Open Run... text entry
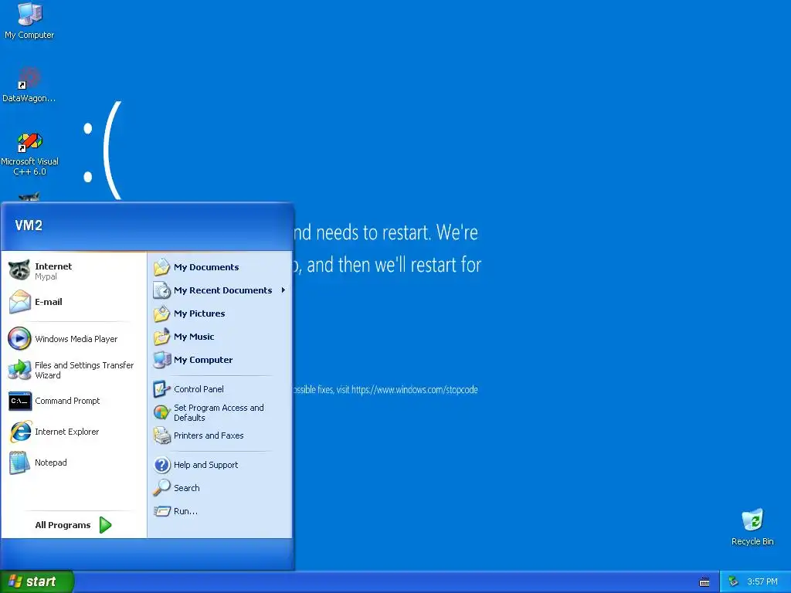791x593 pixels. click(x=185, y=511)
